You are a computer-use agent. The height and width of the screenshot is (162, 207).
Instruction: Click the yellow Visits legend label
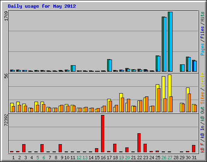[203, 80]
